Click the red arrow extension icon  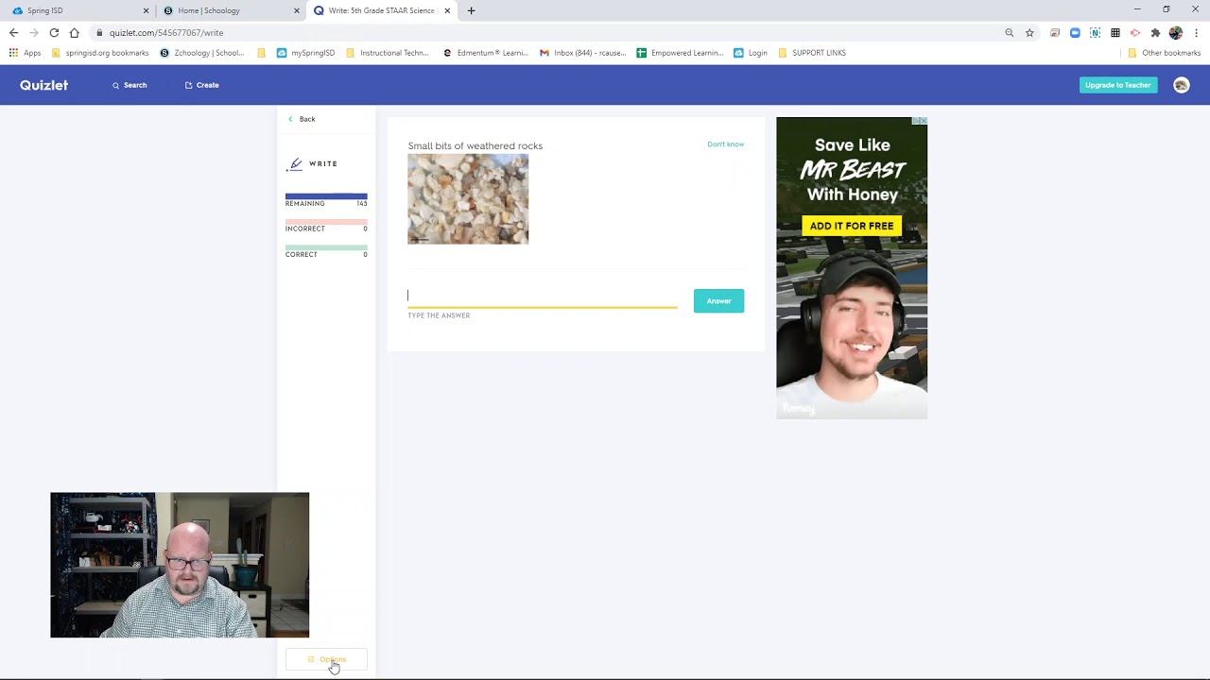coord(1135,32)
